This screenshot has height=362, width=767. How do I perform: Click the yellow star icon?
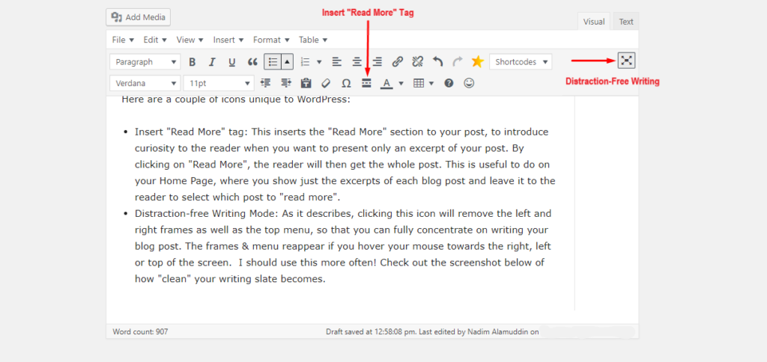pyautogui.click(x=477, y=61)
